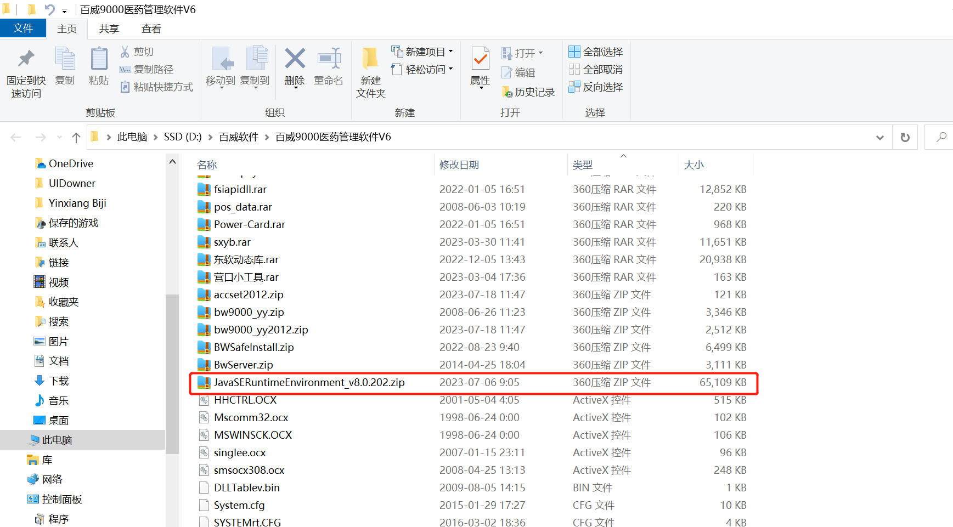Click Select All (全部选择)
Viewport: 953px width, 527px height.
[596, 52]
